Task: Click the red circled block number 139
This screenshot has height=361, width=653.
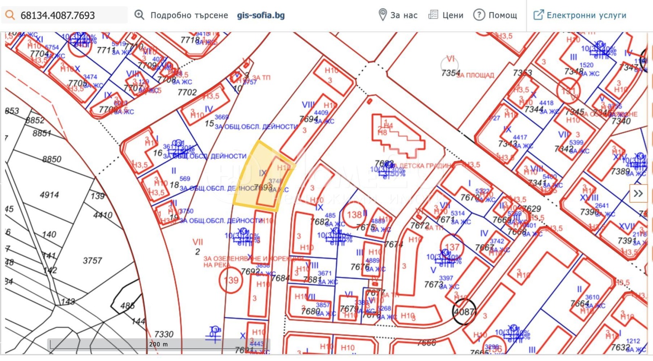Action: (231, 280)
